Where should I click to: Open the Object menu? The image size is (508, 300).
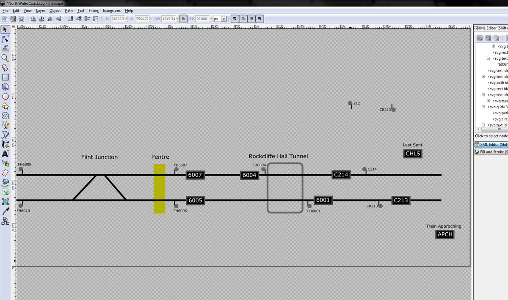pyautogui.click(x=55, y=10)
